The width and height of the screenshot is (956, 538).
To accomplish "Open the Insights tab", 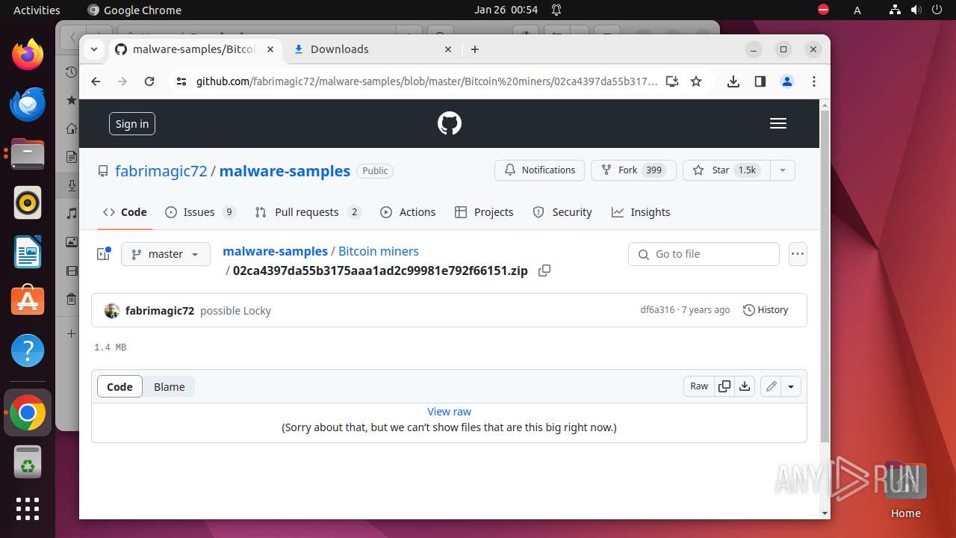I will [641, 212].
